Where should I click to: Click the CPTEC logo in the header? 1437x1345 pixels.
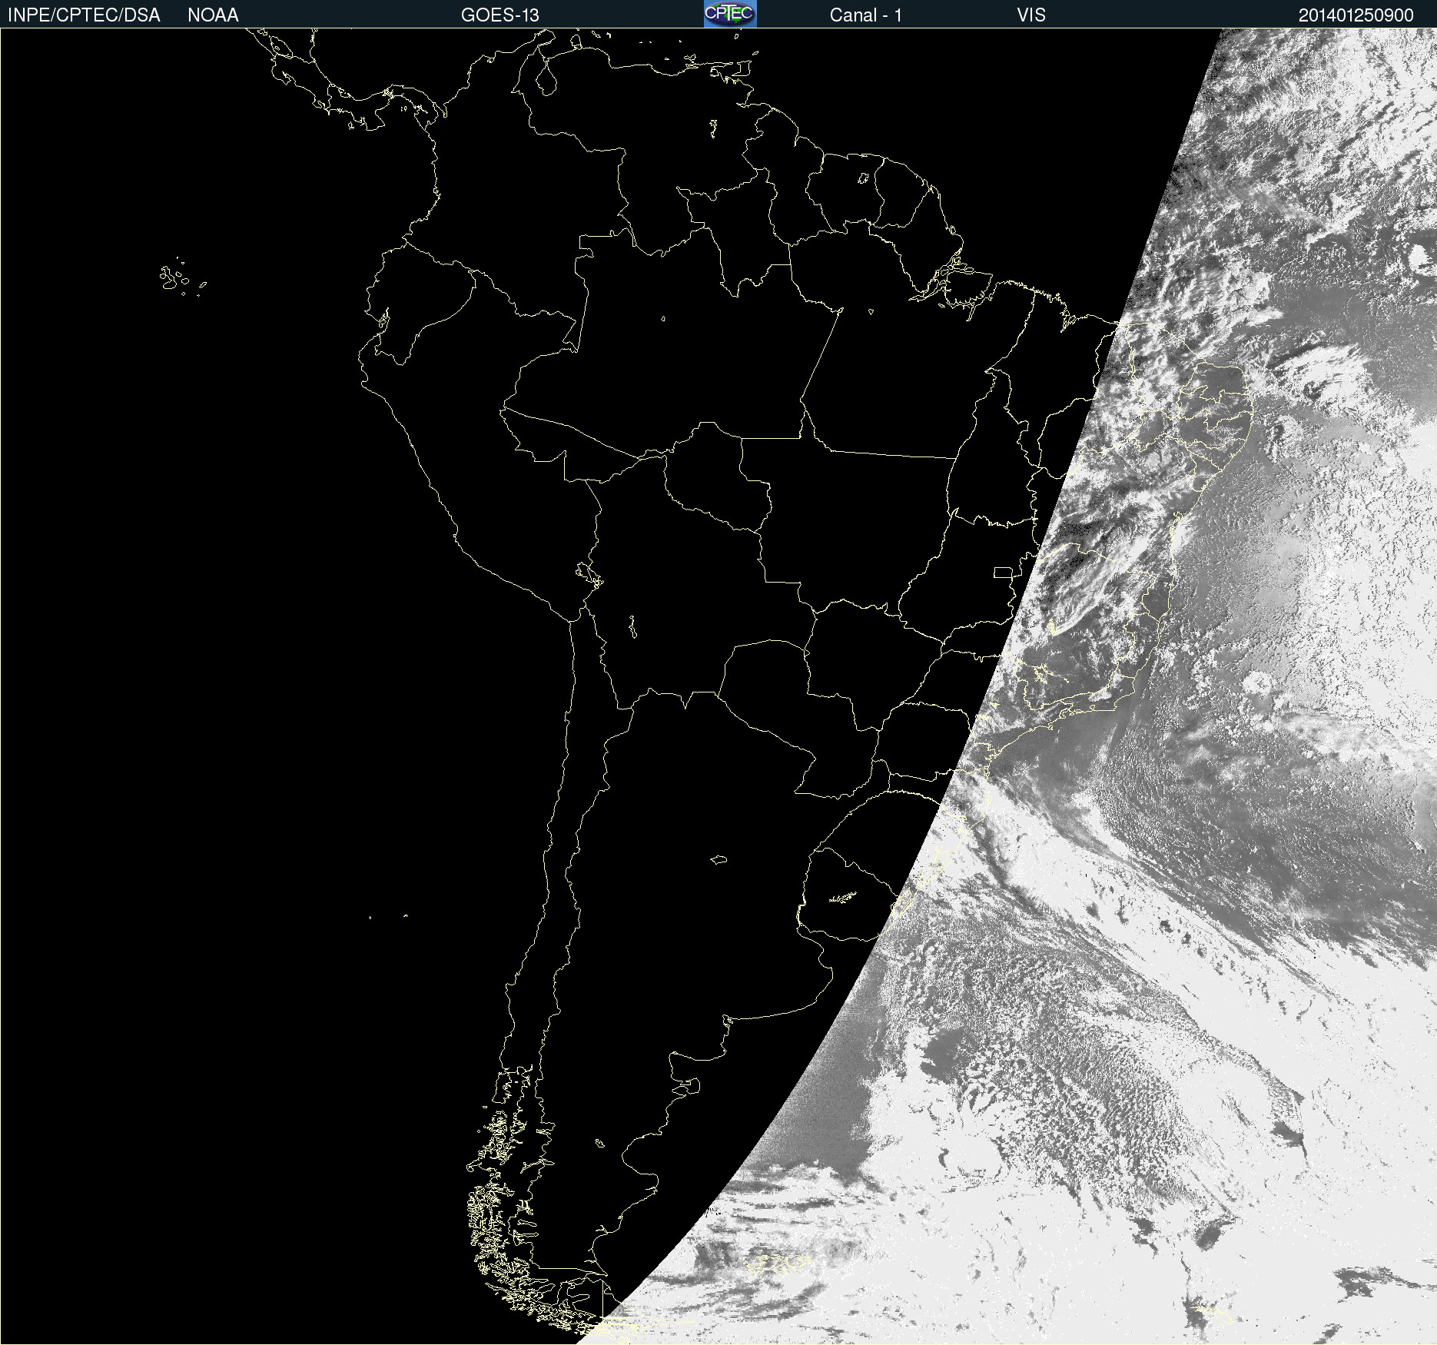pyautogui.click(x=730, y=14)
